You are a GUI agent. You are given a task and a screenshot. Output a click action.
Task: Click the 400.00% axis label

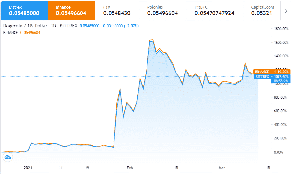[x=280, y=125]
